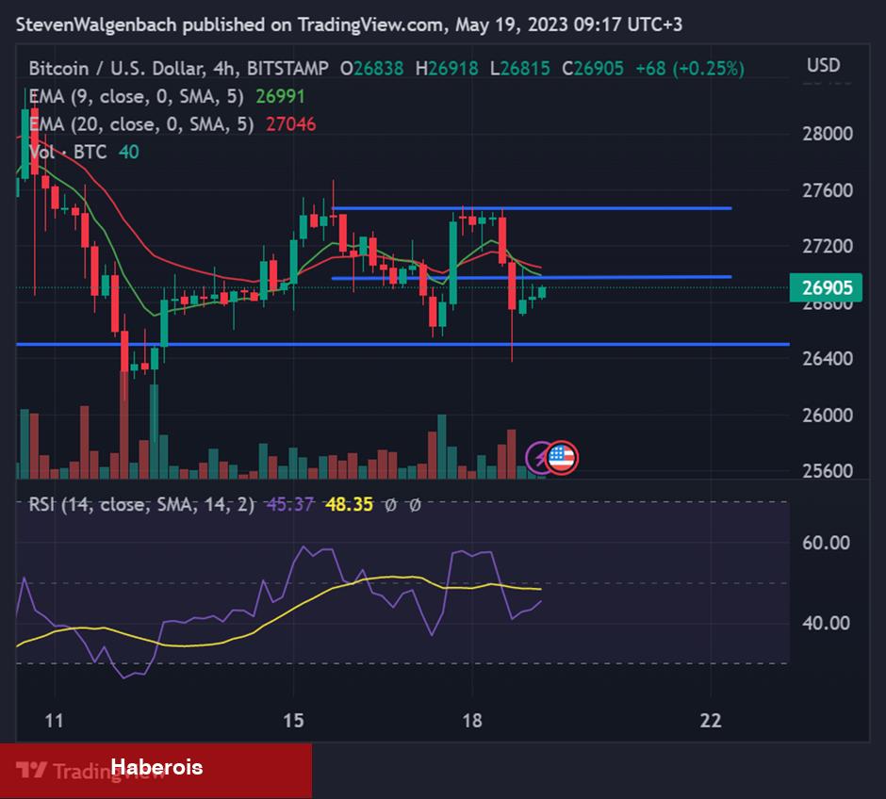886x799 pixels.
Task: Click the H26918 high price value
Action: click(x=447, y=69)
